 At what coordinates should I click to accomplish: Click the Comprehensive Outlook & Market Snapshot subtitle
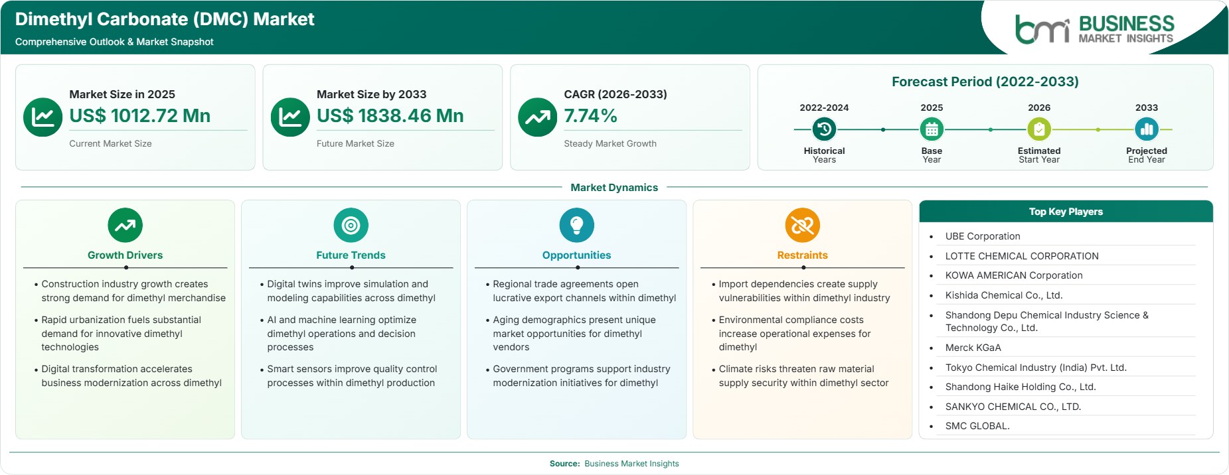[x=114, y=42]
